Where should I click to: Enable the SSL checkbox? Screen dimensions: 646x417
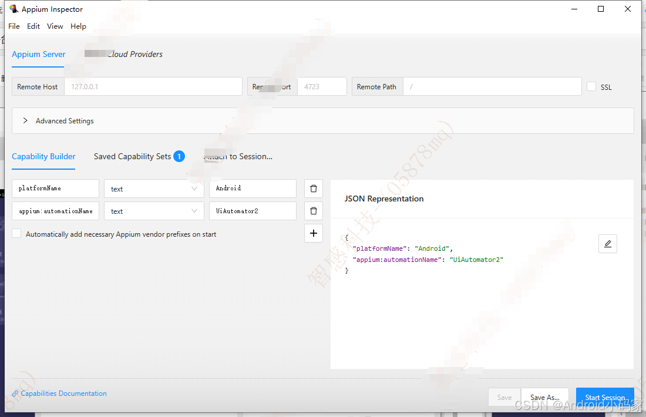pyautogui.click(x=591, y=86)
